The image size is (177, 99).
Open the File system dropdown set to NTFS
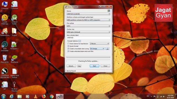88,26
